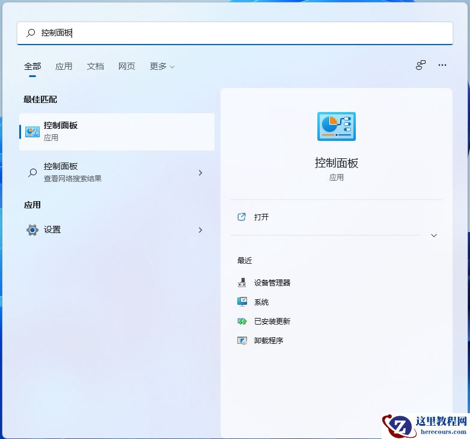This screenshot has width=470, height=439.
Task: Switch to the 文档 tab
Action: [96, 66]
